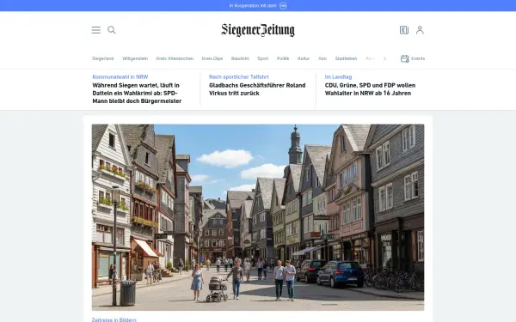Go to the Wittgenstein section
The height and width of the screenshot is (322, 516).
pos(135,58)
